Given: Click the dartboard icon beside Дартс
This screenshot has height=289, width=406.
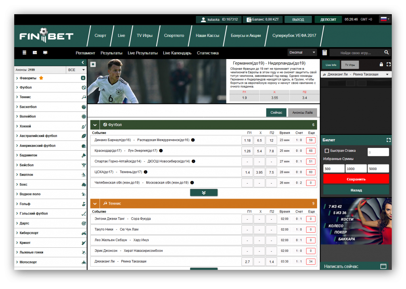Looking at the screenshot, I should tap(84, 223).
